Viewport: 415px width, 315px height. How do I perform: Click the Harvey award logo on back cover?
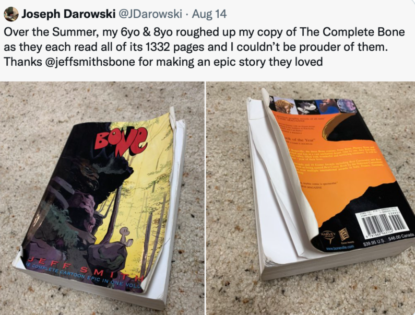click(x=328, y=237)
